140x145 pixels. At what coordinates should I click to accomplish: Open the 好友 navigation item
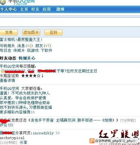point(35,9)
